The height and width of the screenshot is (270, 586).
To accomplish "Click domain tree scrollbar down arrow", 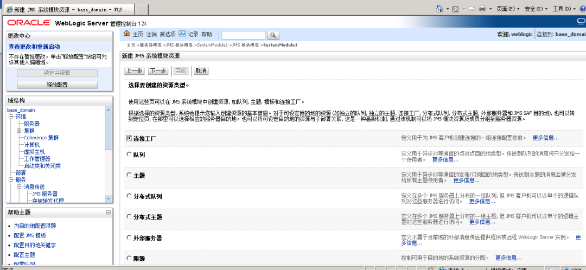I will click(109, 199).
